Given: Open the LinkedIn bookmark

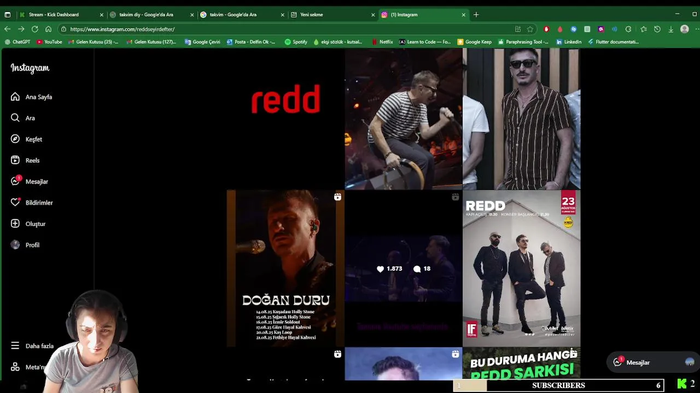Looking at the screenshot, I should coord(569,41).
